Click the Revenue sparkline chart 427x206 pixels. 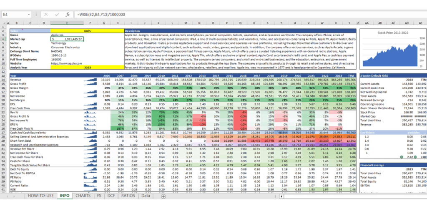[91, 79]
